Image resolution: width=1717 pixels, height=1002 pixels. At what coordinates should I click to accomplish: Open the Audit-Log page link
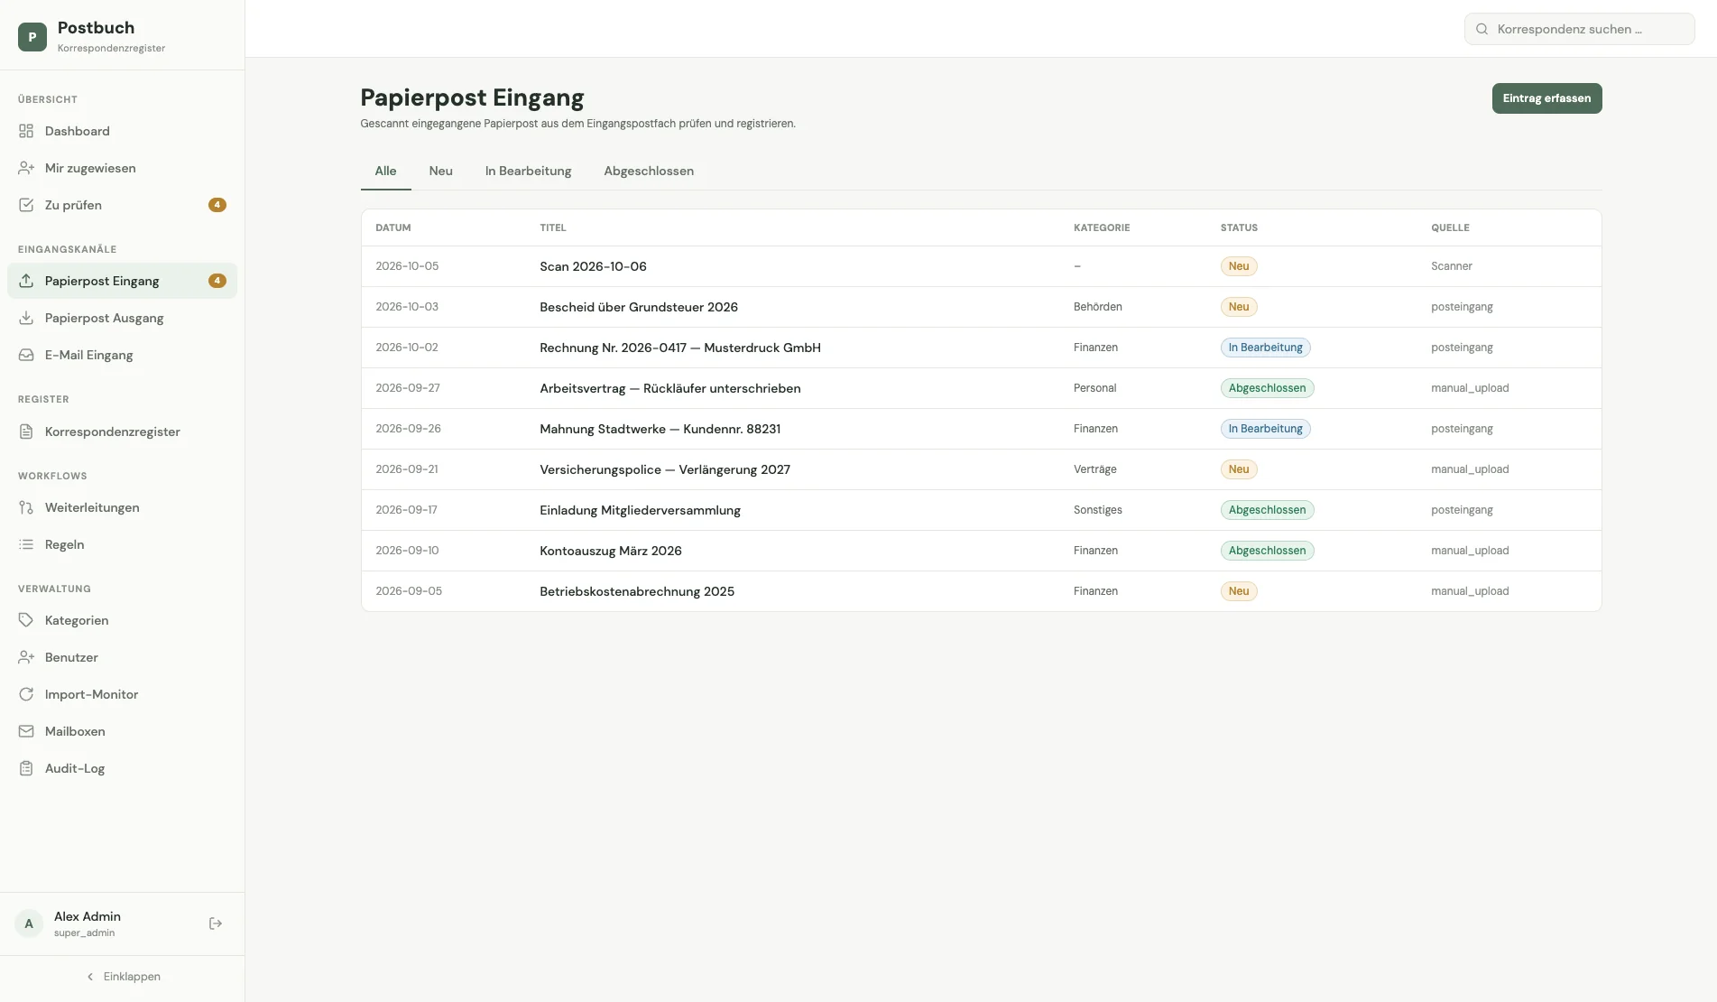pyautogui.click(x=122, y=768)
